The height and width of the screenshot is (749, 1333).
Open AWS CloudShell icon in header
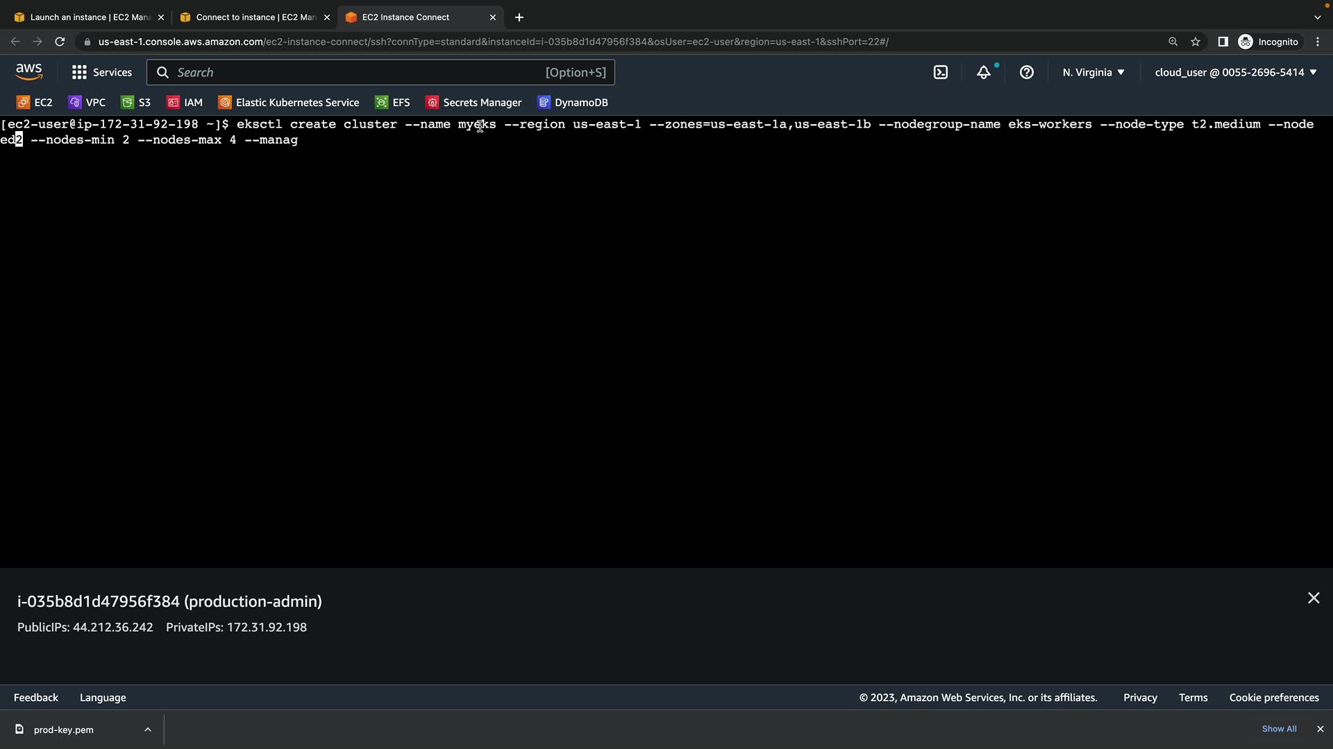941,72
